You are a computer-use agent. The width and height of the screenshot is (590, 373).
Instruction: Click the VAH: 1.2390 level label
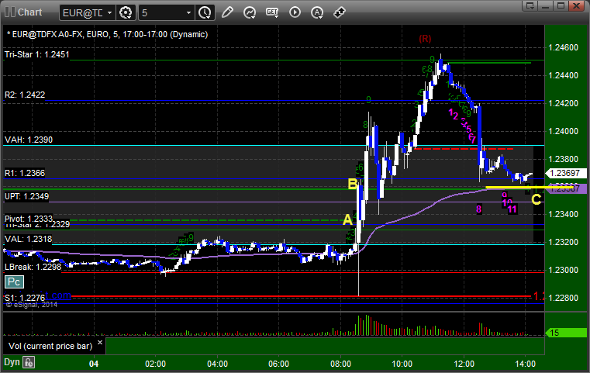pos(29,140)
